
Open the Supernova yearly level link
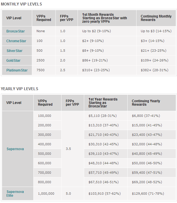click(x=15, y=149)
